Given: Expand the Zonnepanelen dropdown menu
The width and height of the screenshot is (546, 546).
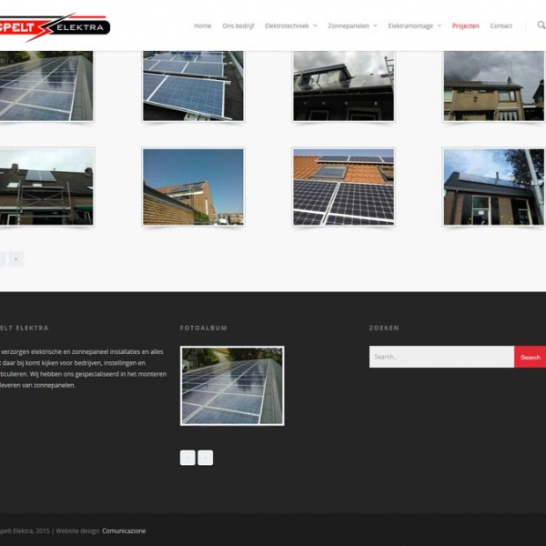Looking at the screenshot, I should tap(352, 25).
